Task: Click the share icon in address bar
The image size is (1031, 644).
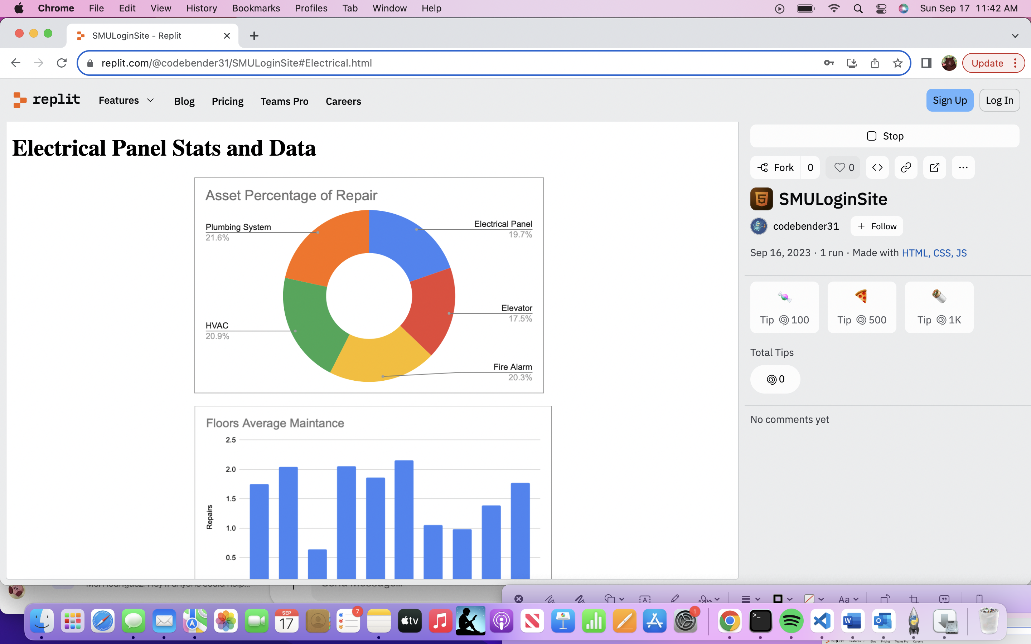Action: click(x=875, y=63)
